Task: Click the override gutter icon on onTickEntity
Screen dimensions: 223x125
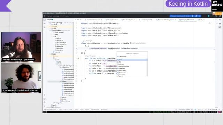Action: click(x=78, y=58)
